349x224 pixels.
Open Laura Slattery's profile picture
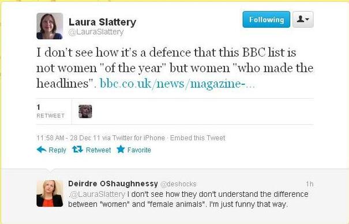click(x=50, y=26)
